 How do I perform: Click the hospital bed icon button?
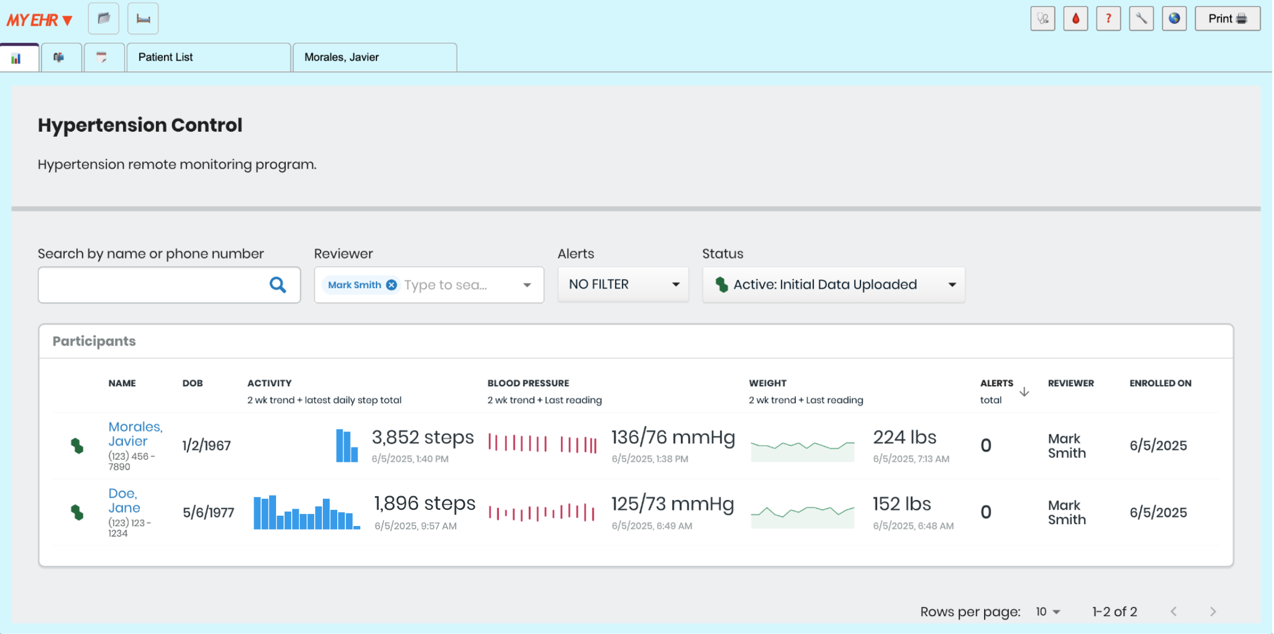[143, 18]
